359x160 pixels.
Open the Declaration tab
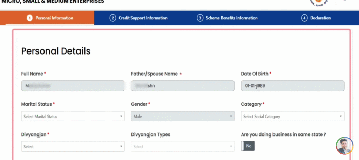(x=320, y=18)
